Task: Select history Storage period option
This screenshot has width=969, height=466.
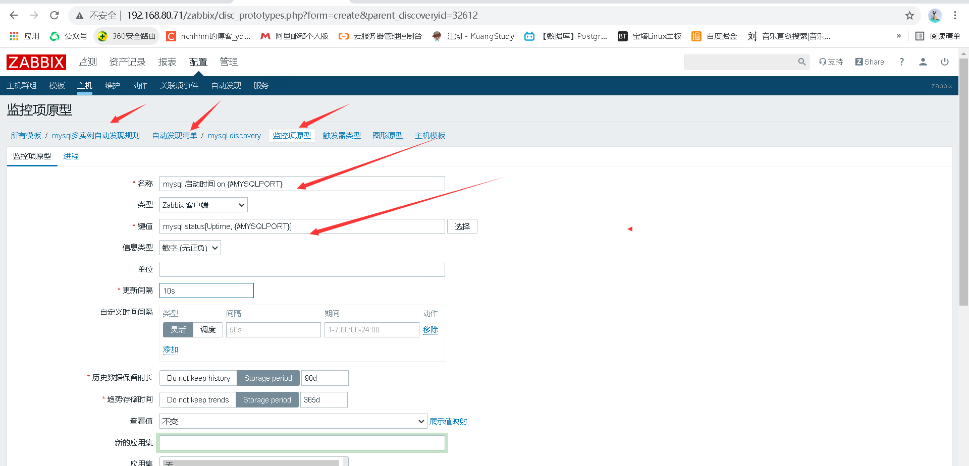Action: (x=268, y=378)
